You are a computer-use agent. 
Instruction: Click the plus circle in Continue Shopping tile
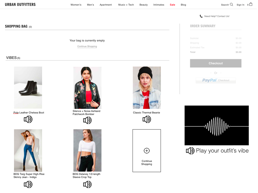coord(147,151)
